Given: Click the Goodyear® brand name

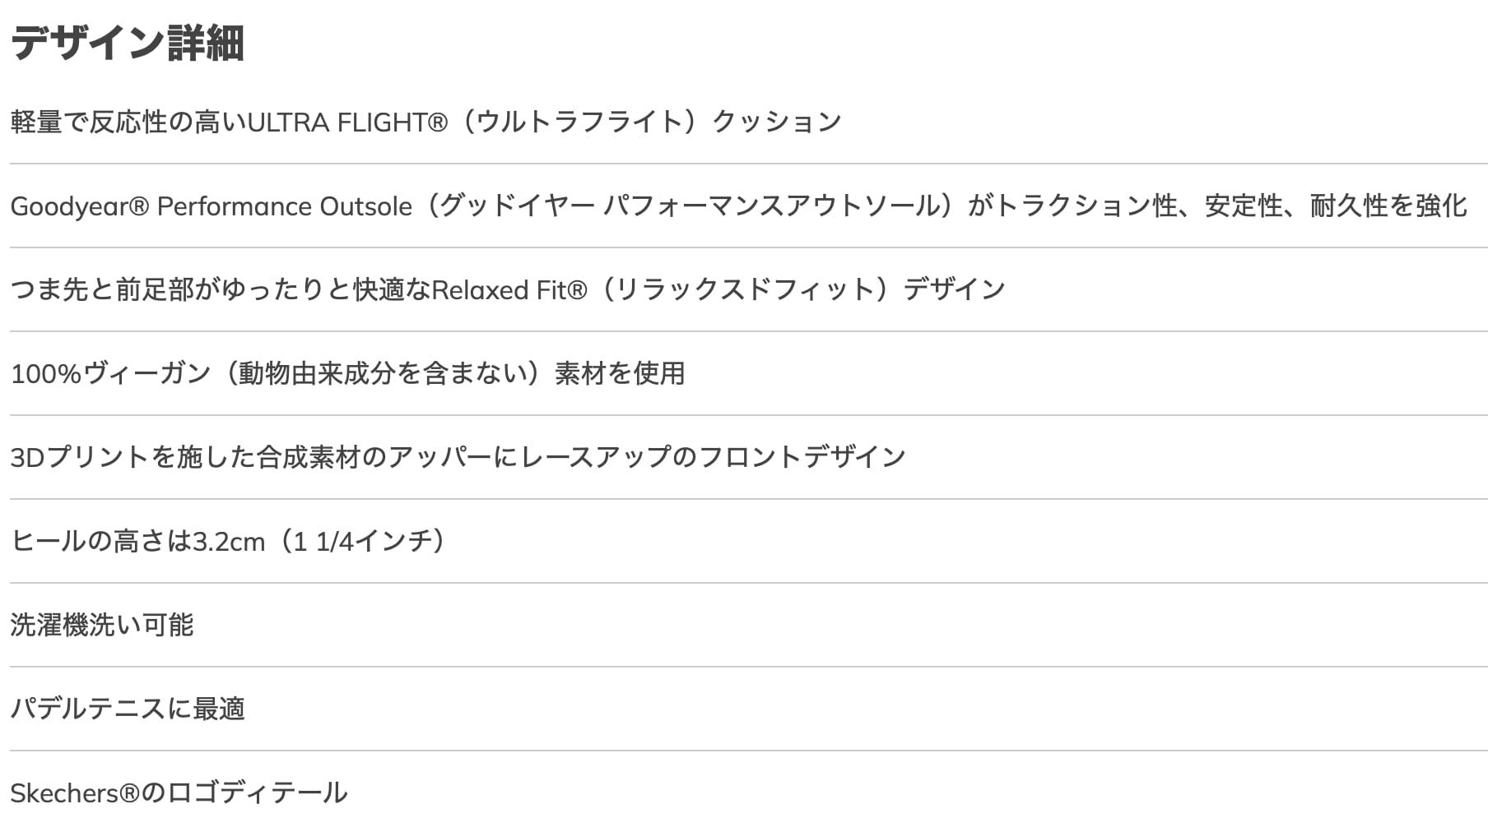Looking at the screenshot, I should click(79, 206).
